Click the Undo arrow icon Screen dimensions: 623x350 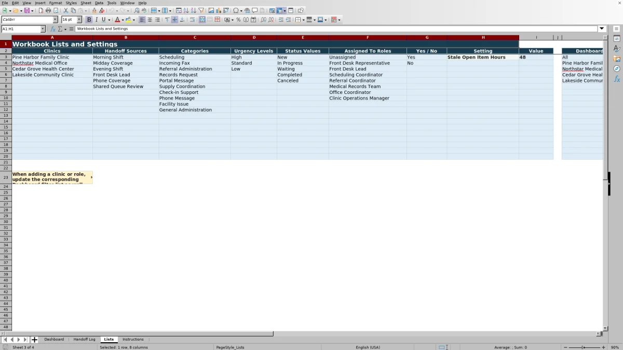pos(111,10)
